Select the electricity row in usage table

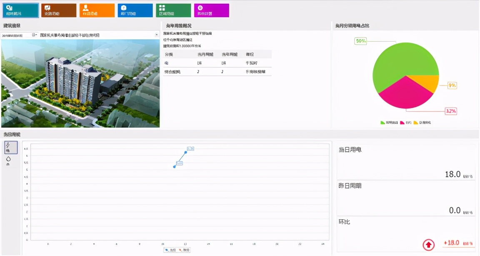(x=217, y=63)
